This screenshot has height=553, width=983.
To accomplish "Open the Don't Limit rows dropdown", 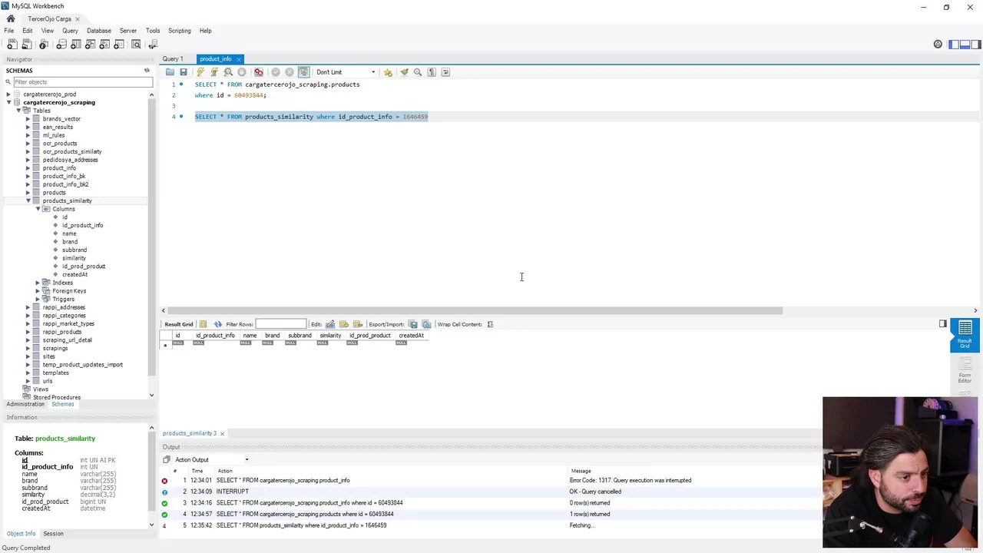I will (x=346, y=72).
